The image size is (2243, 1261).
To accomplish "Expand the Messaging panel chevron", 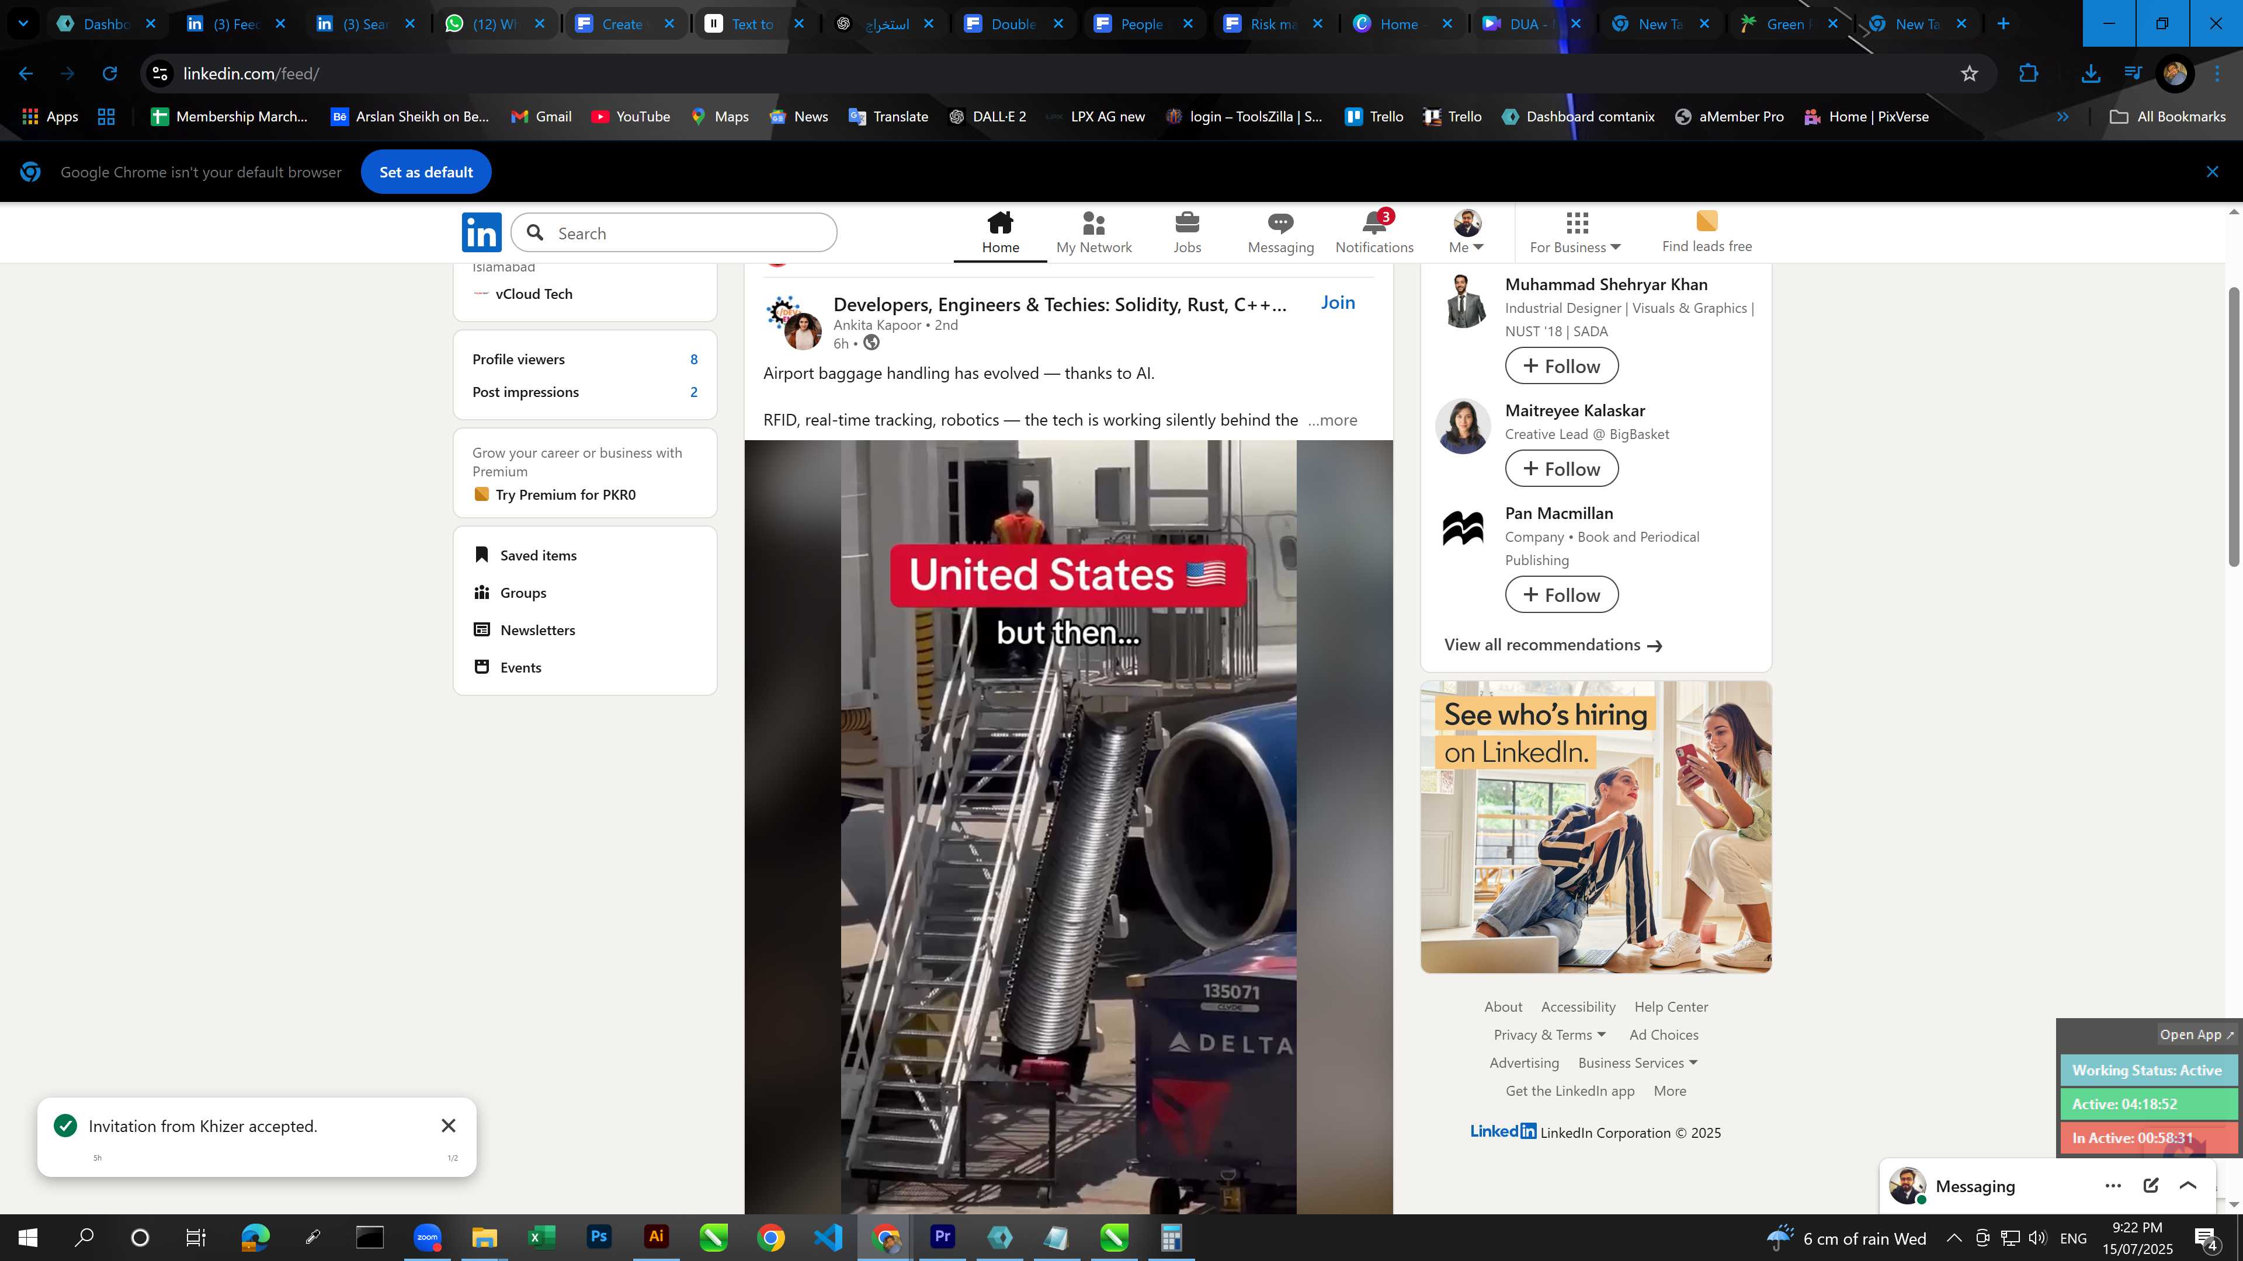I will [x=2188, y=1185].
